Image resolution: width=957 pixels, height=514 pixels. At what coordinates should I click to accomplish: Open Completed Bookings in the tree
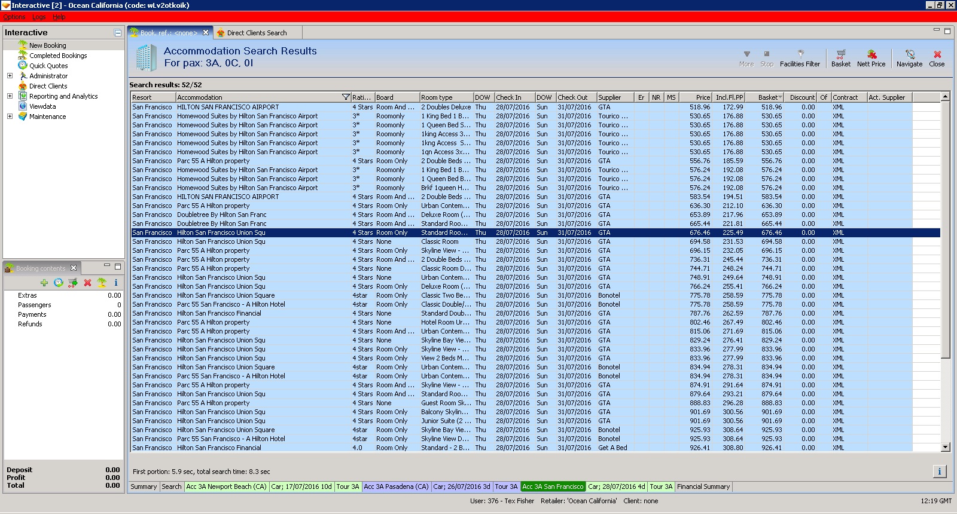[x=58, y=56]
